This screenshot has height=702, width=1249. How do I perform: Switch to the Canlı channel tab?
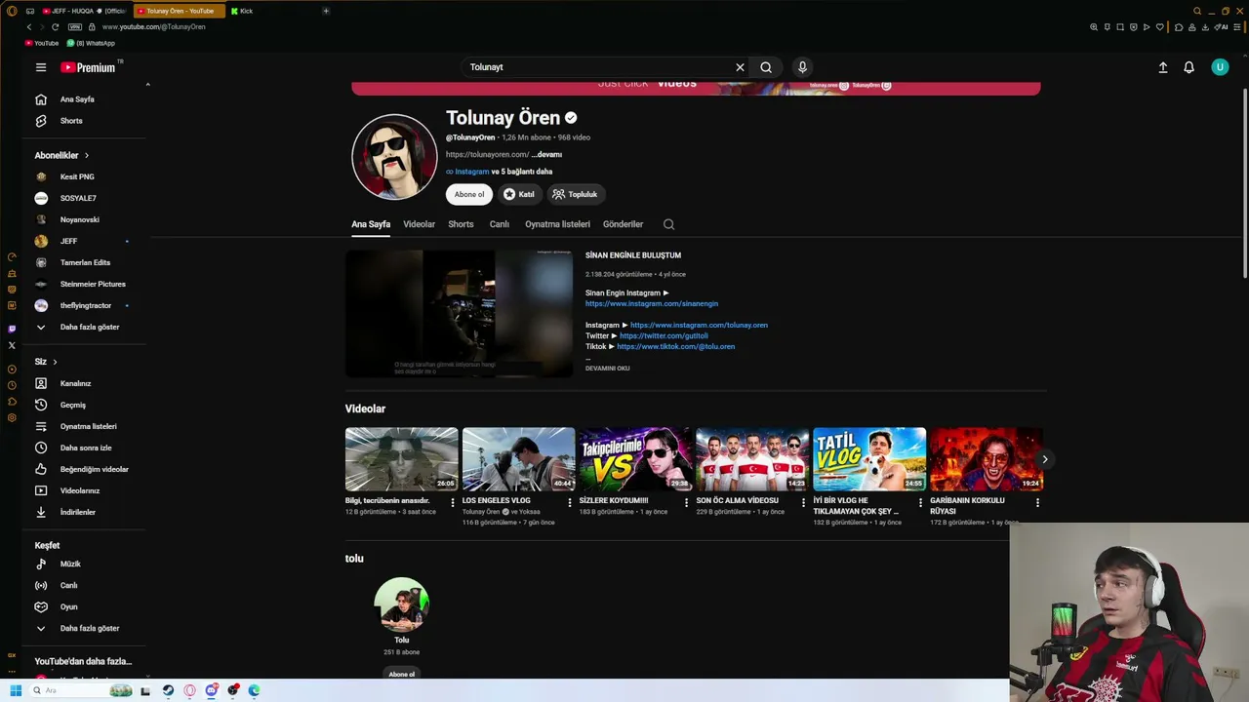click(x=500, y=224)
